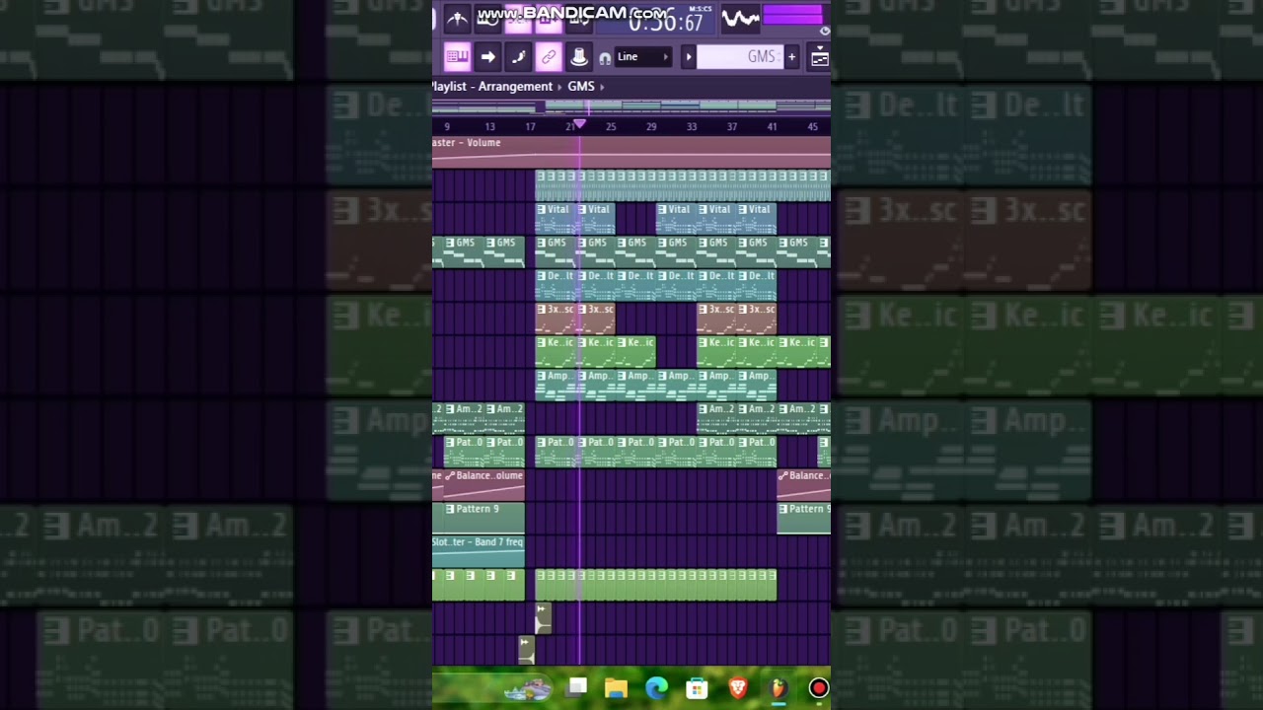Image resolution: width=1263 pixels, height=710 pixels.
Task: Toggle typing keyboard to piano button
Action: [457, 57]
